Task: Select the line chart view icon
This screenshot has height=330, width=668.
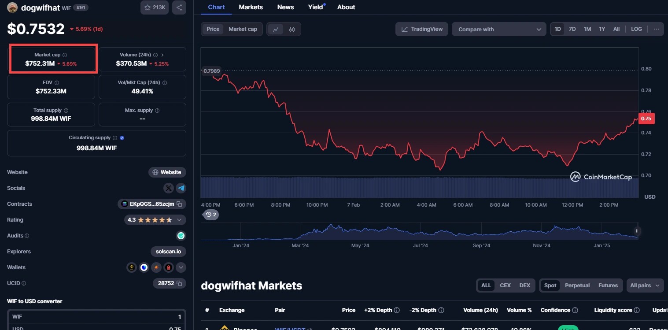Action: (x=276, y=30)
